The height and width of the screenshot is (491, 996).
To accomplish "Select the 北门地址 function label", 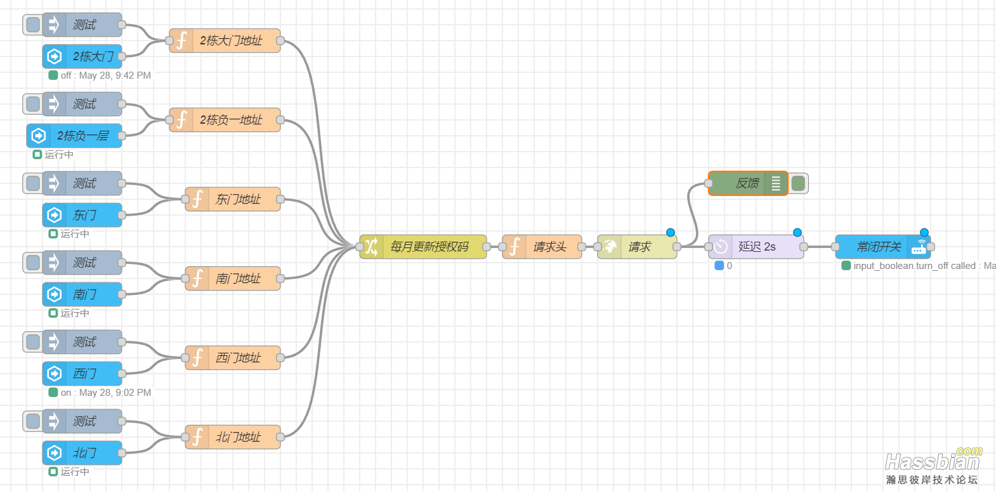I will point(238,437).
